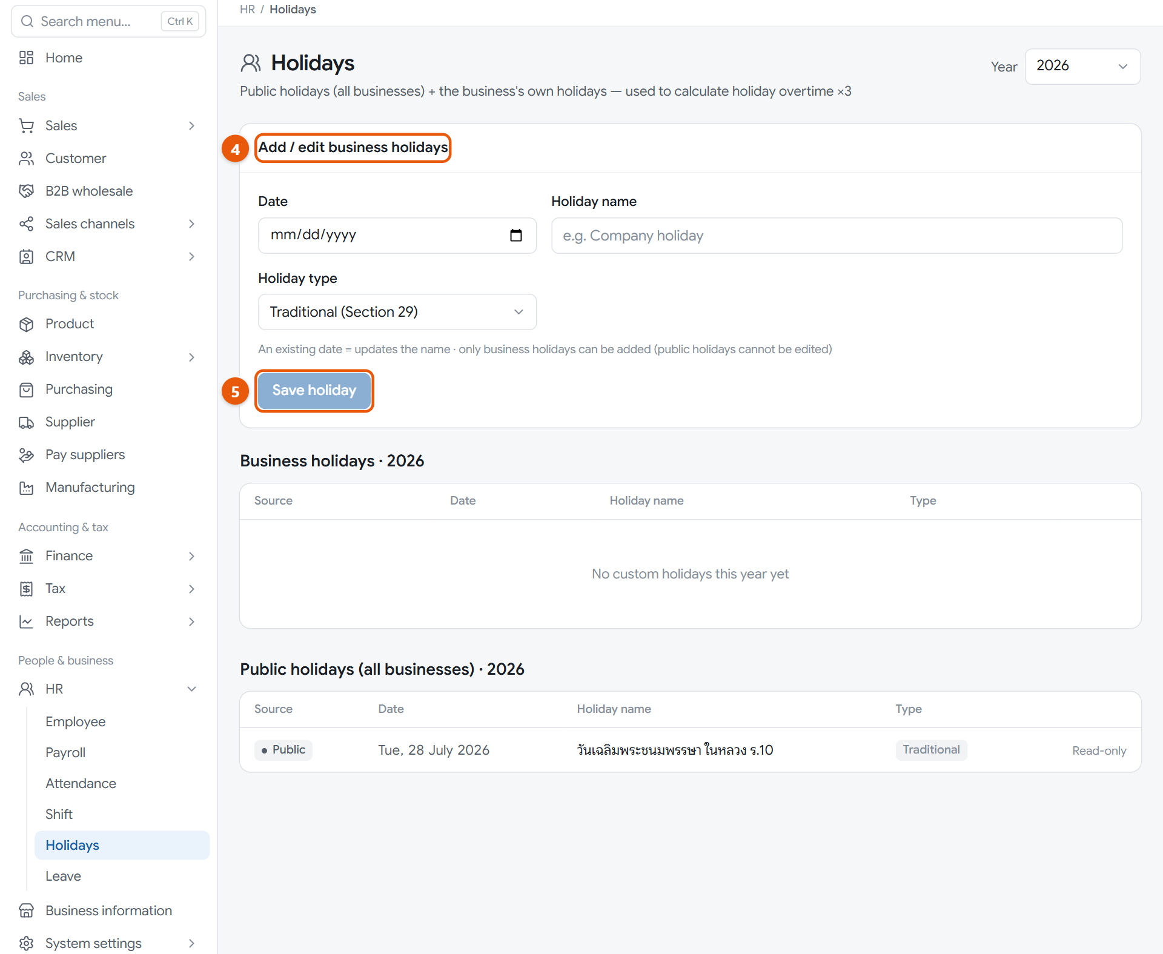Viewport: 1163px width, 954px height.
Task: Open the Employee submenu item
Action: pos(122,721)
